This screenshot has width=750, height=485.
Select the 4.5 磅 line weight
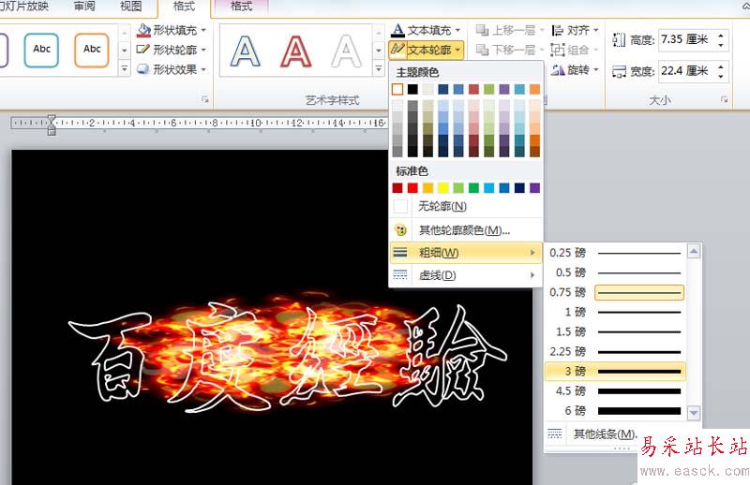point(615,390)
